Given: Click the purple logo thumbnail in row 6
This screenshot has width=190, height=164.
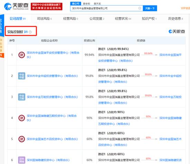Looking at the screenshot, I should (x=22, y=160).
